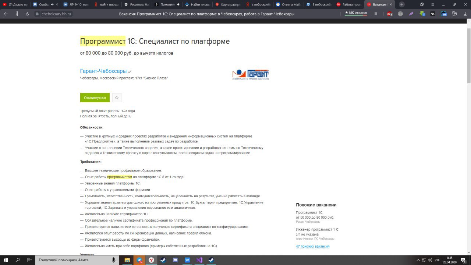471x265 pixels.
Task: Open Discord from the taskbar
Action: pos(175,260)
